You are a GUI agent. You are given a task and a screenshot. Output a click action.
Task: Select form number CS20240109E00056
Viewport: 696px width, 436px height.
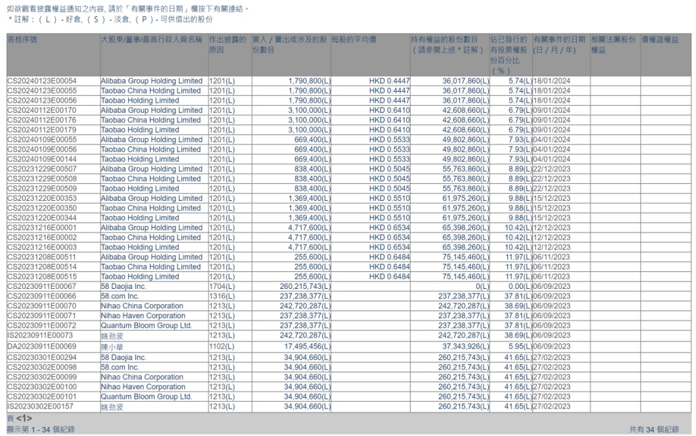pyautogui.click(x=42, y=149)
